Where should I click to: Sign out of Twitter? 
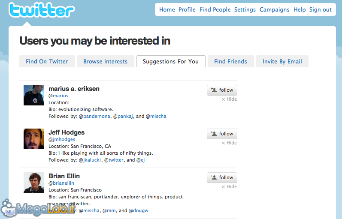coord(321,9)
